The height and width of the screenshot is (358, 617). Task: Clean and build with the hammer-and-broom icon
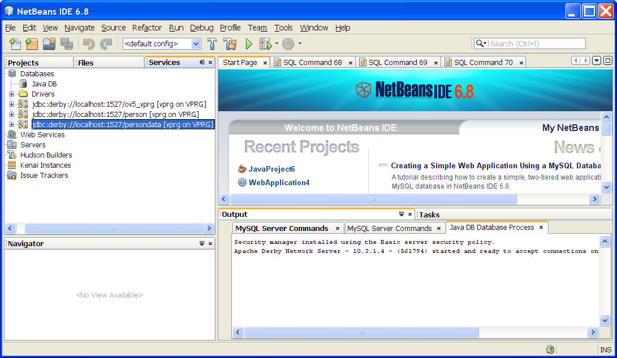click(230, 43)
